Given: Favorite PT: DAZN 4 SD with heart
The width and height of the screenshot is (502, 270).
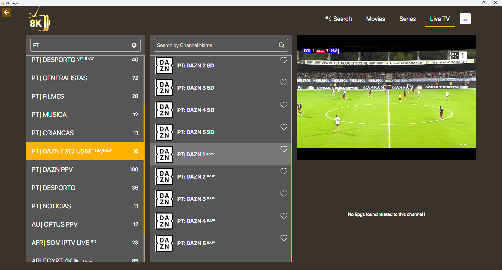Looking at the screenshot, I should click(284, 105).
